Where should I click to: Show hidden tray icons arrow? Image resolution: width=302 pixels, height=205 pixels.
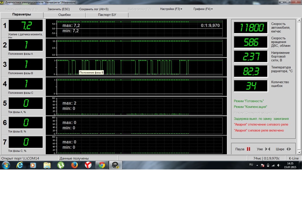click(257, 165)
